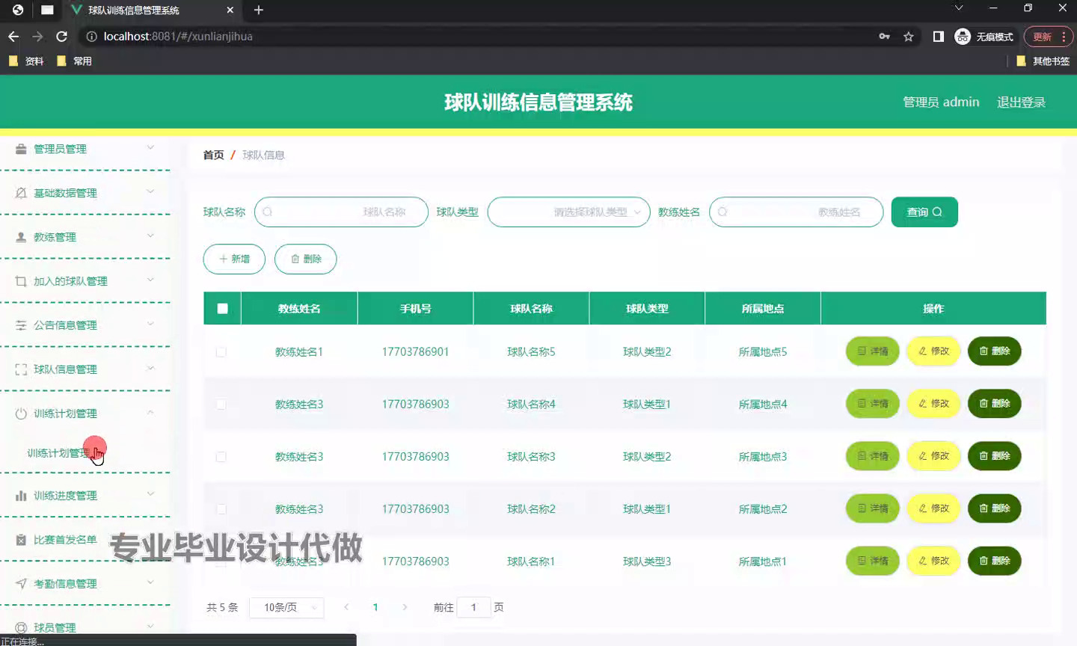1077x646 pixels.
Task: Click 删除 for 球队名称3 row
Action: click(994, 456)
